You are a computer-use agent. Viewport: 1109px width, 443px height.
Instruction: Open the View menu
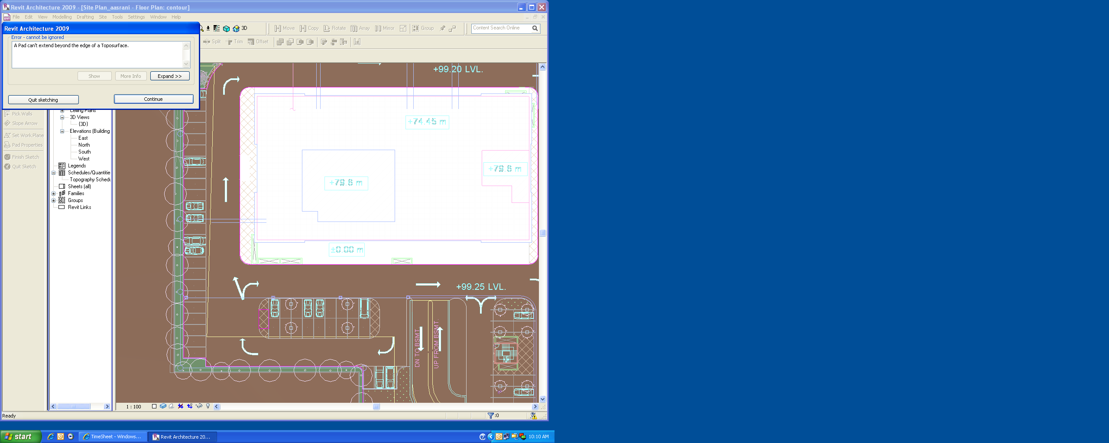pos(42,17)
